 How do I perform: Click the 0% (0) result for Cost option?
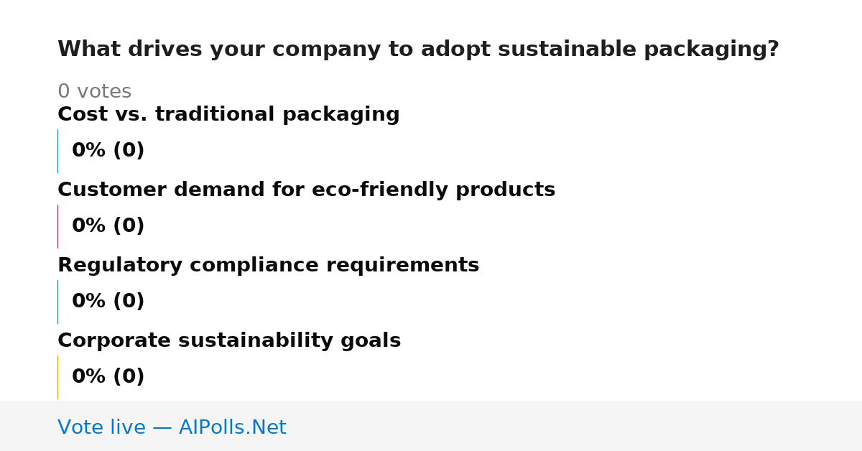pos(108,151)
